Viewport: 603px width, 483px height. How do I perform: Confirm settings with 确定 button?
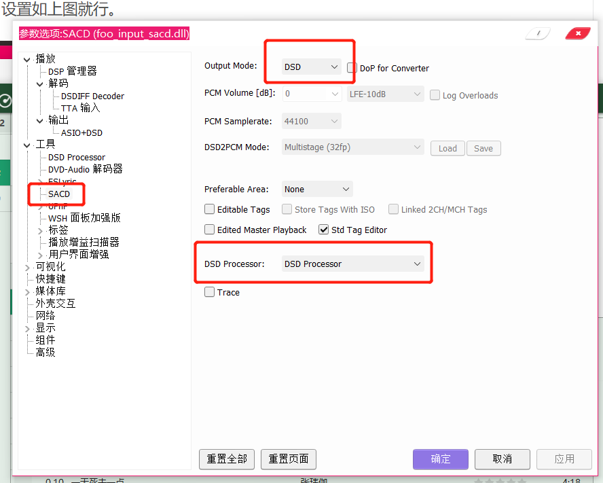[440, 459]
